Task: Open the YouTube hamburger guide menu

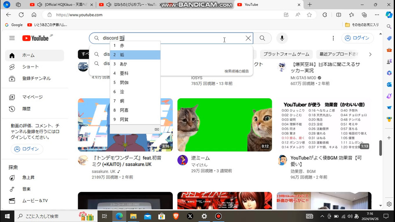Action: [12, 38]
